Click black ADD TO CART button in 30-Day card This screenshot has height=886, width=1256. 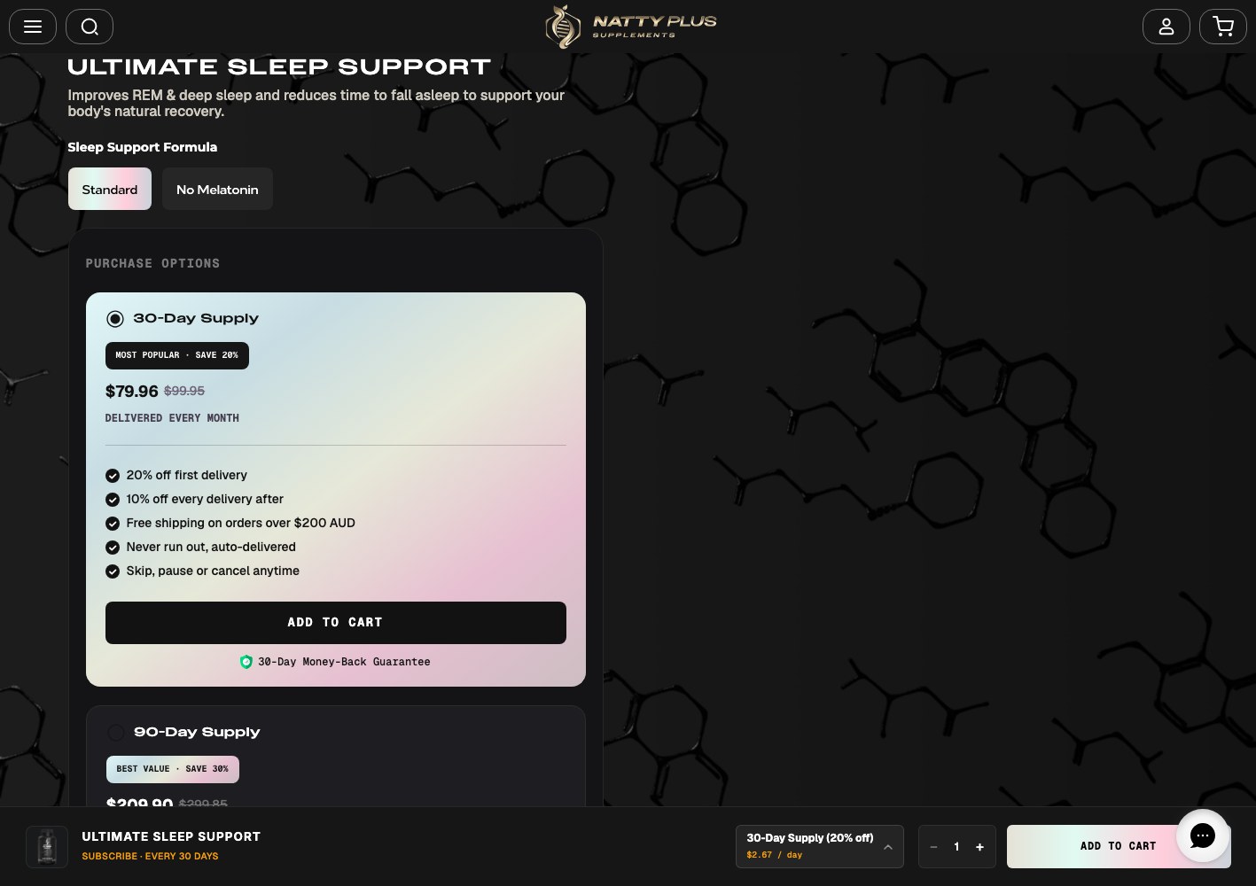point(336,623)
